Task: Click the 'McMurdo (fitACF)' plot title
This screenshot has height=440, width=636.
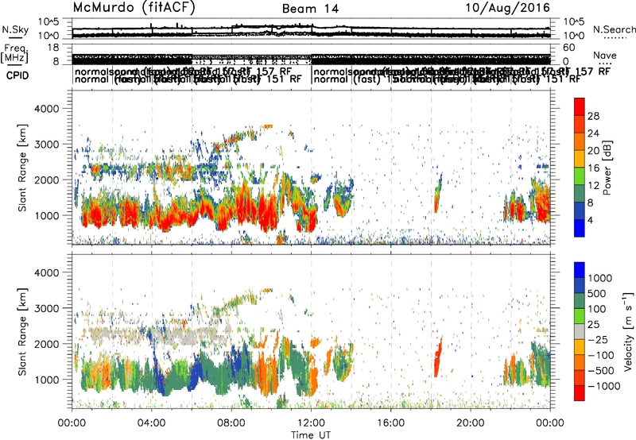Action: pyautogui.click(x=134, y=8)
